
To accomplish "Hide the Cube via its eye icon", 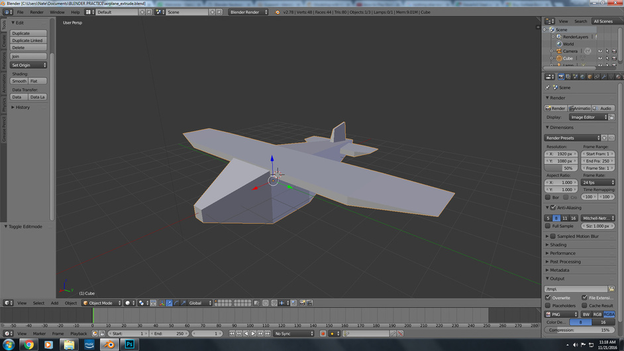I will click(x=600, y=58).
